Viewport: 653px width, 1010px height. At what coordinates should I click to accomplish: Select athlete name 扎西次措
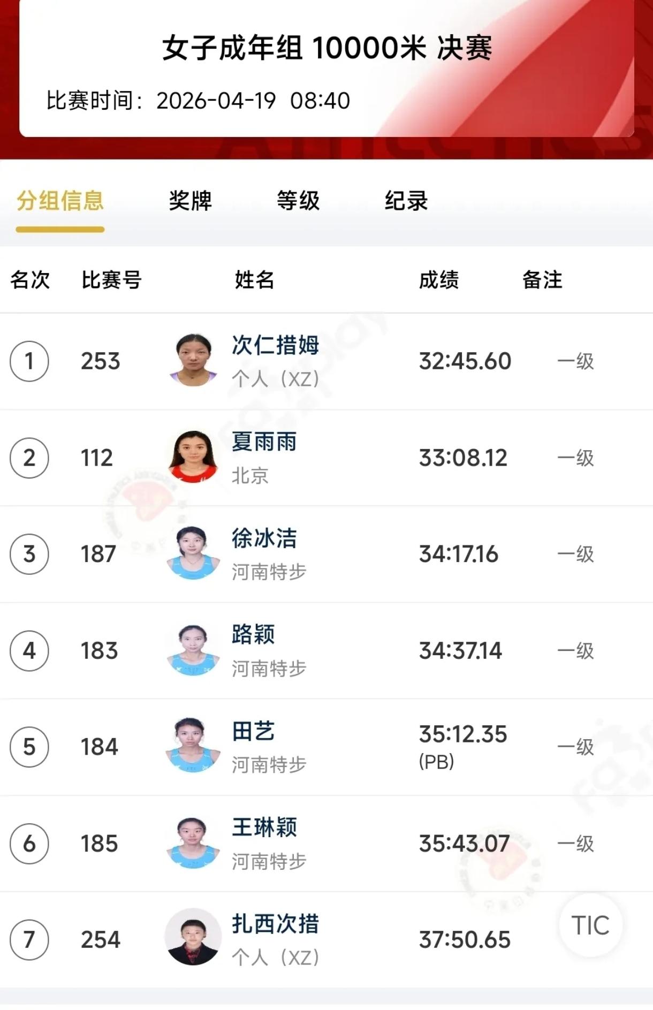(275, 923)
